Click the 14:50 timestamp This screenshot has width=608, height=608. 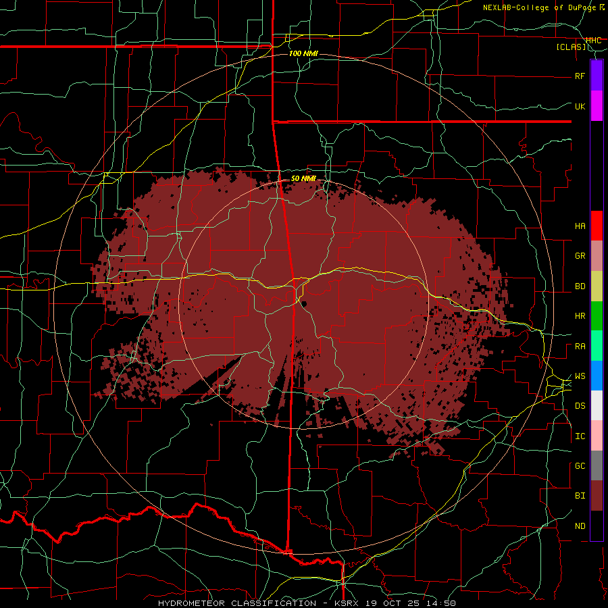tap(440, 603)
